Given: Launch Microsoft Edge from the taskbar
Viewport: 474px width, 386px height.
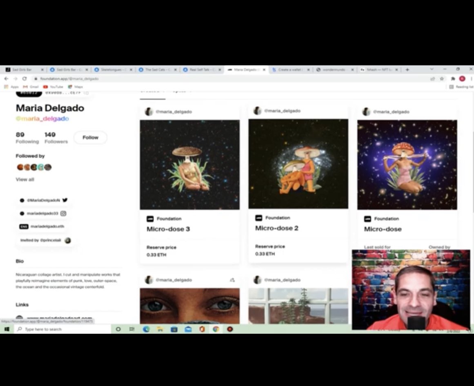Looking at the screenshot, I should (146, 329).
